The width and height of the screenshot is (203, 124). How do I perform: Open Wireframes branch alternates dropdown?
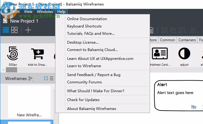pyautogui.click(x=31, y=78)
